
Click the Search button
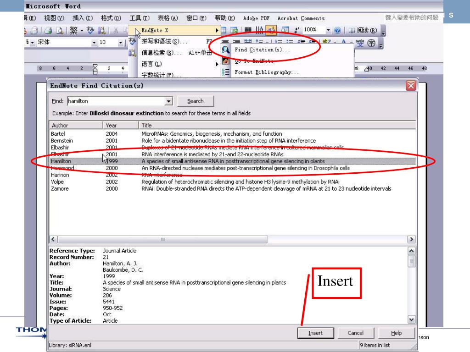(x=196, y=101)
